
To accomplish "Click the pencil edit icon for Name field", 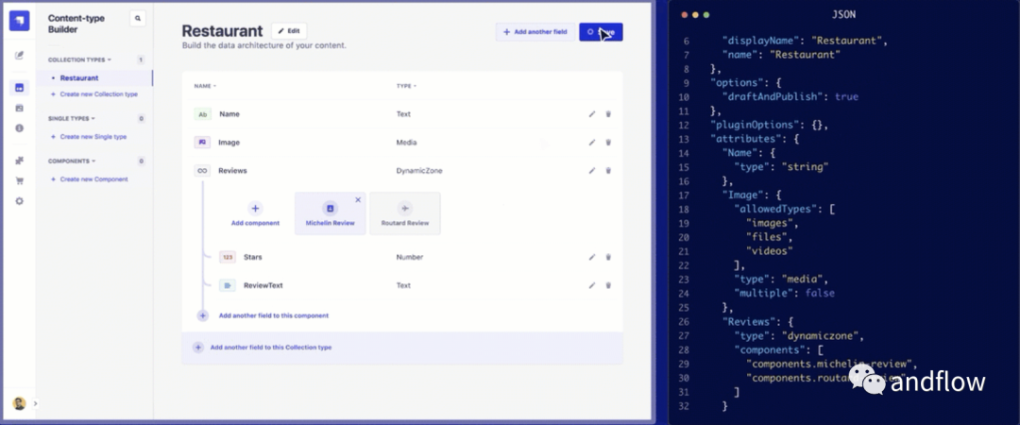I will tap(592, 114).
